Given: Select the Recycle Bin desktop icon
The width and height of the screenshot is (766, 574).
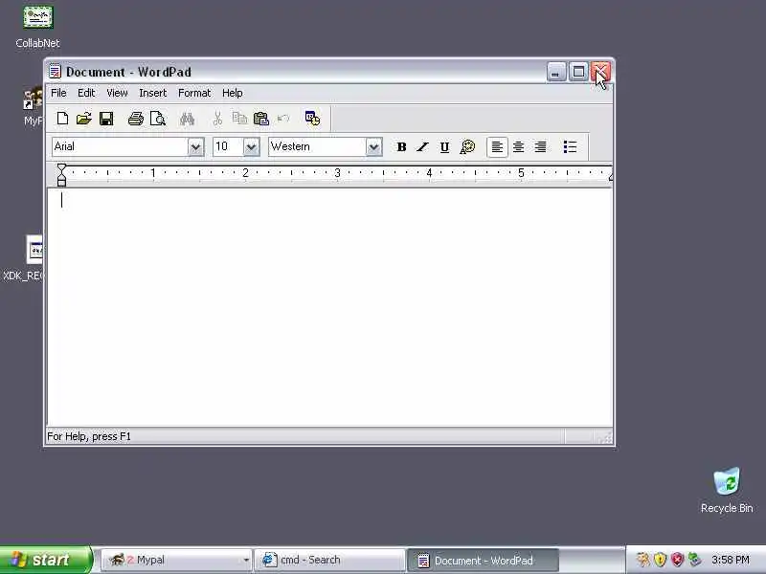Looking at the screenshot, I should (x=727, y=490).
